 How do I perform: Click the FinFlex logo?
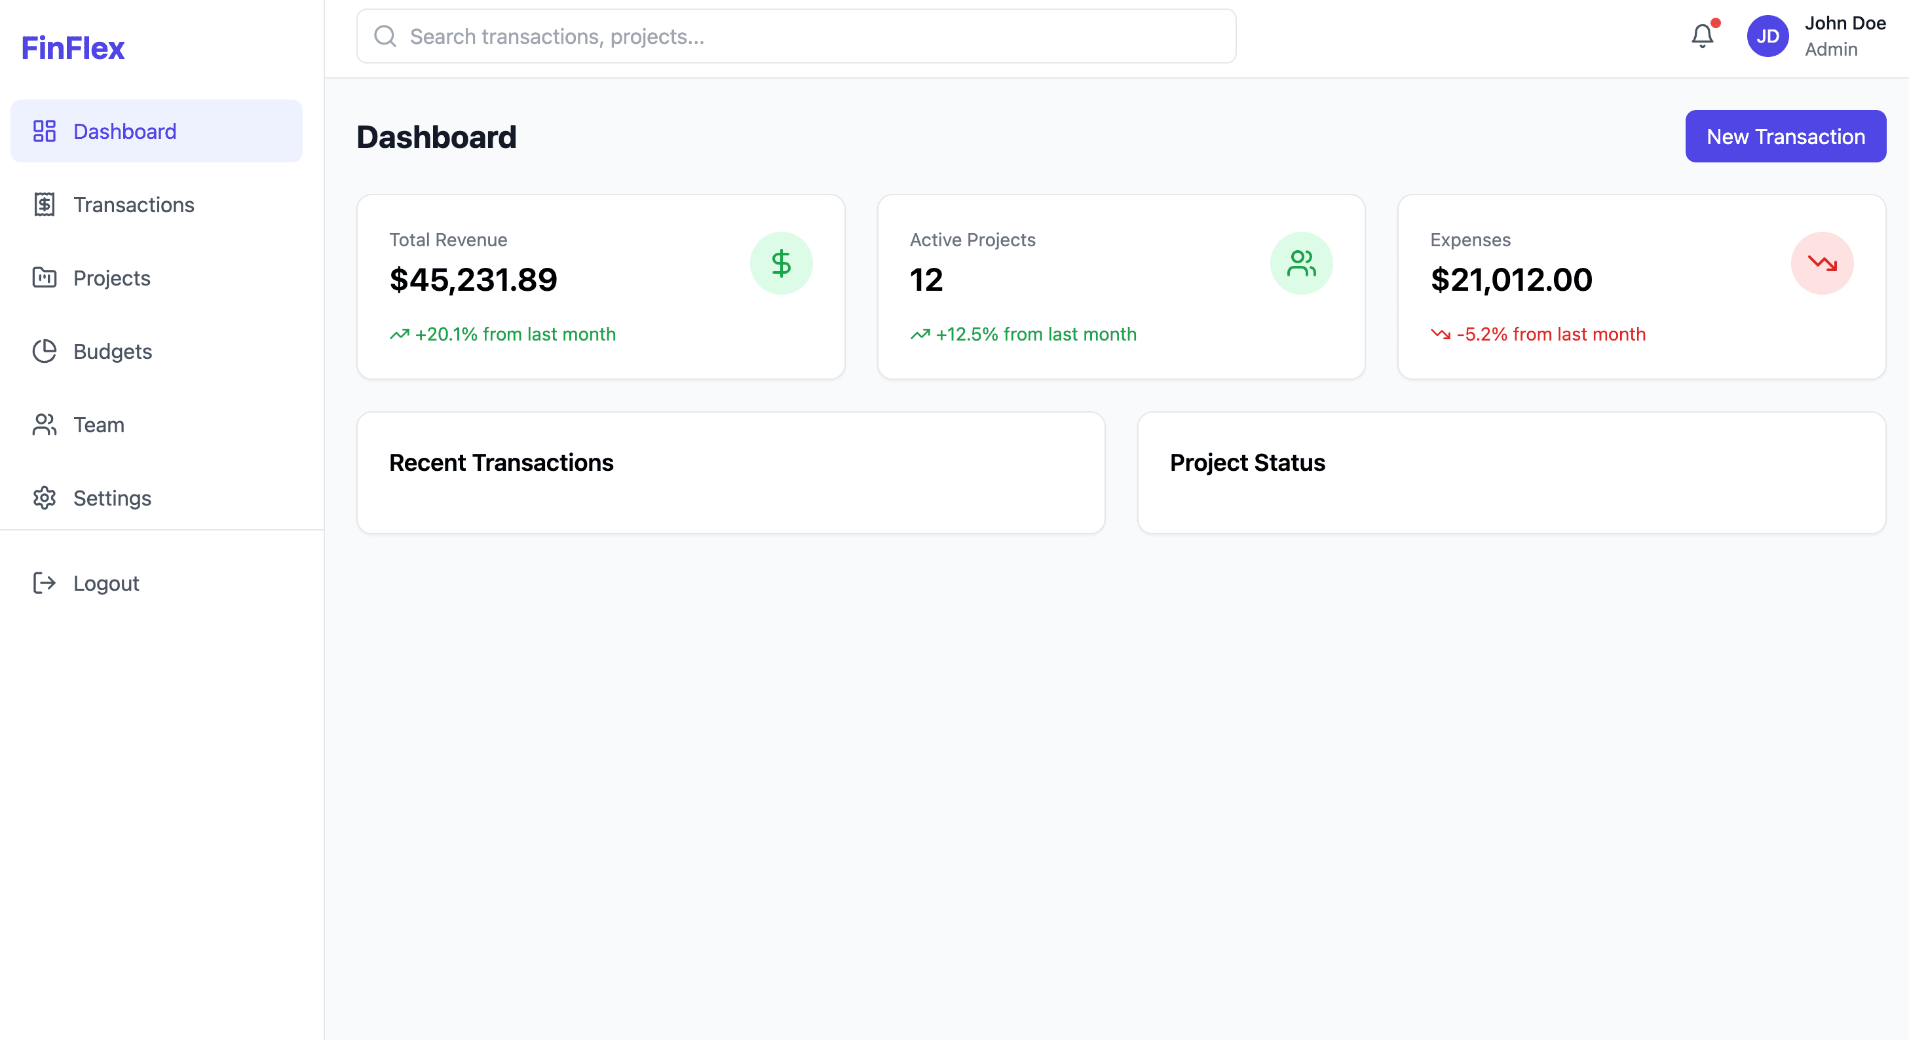[x=73, y=47]
